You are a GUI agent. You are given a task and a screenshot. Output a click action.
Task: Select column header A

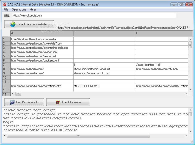(42, 33)
